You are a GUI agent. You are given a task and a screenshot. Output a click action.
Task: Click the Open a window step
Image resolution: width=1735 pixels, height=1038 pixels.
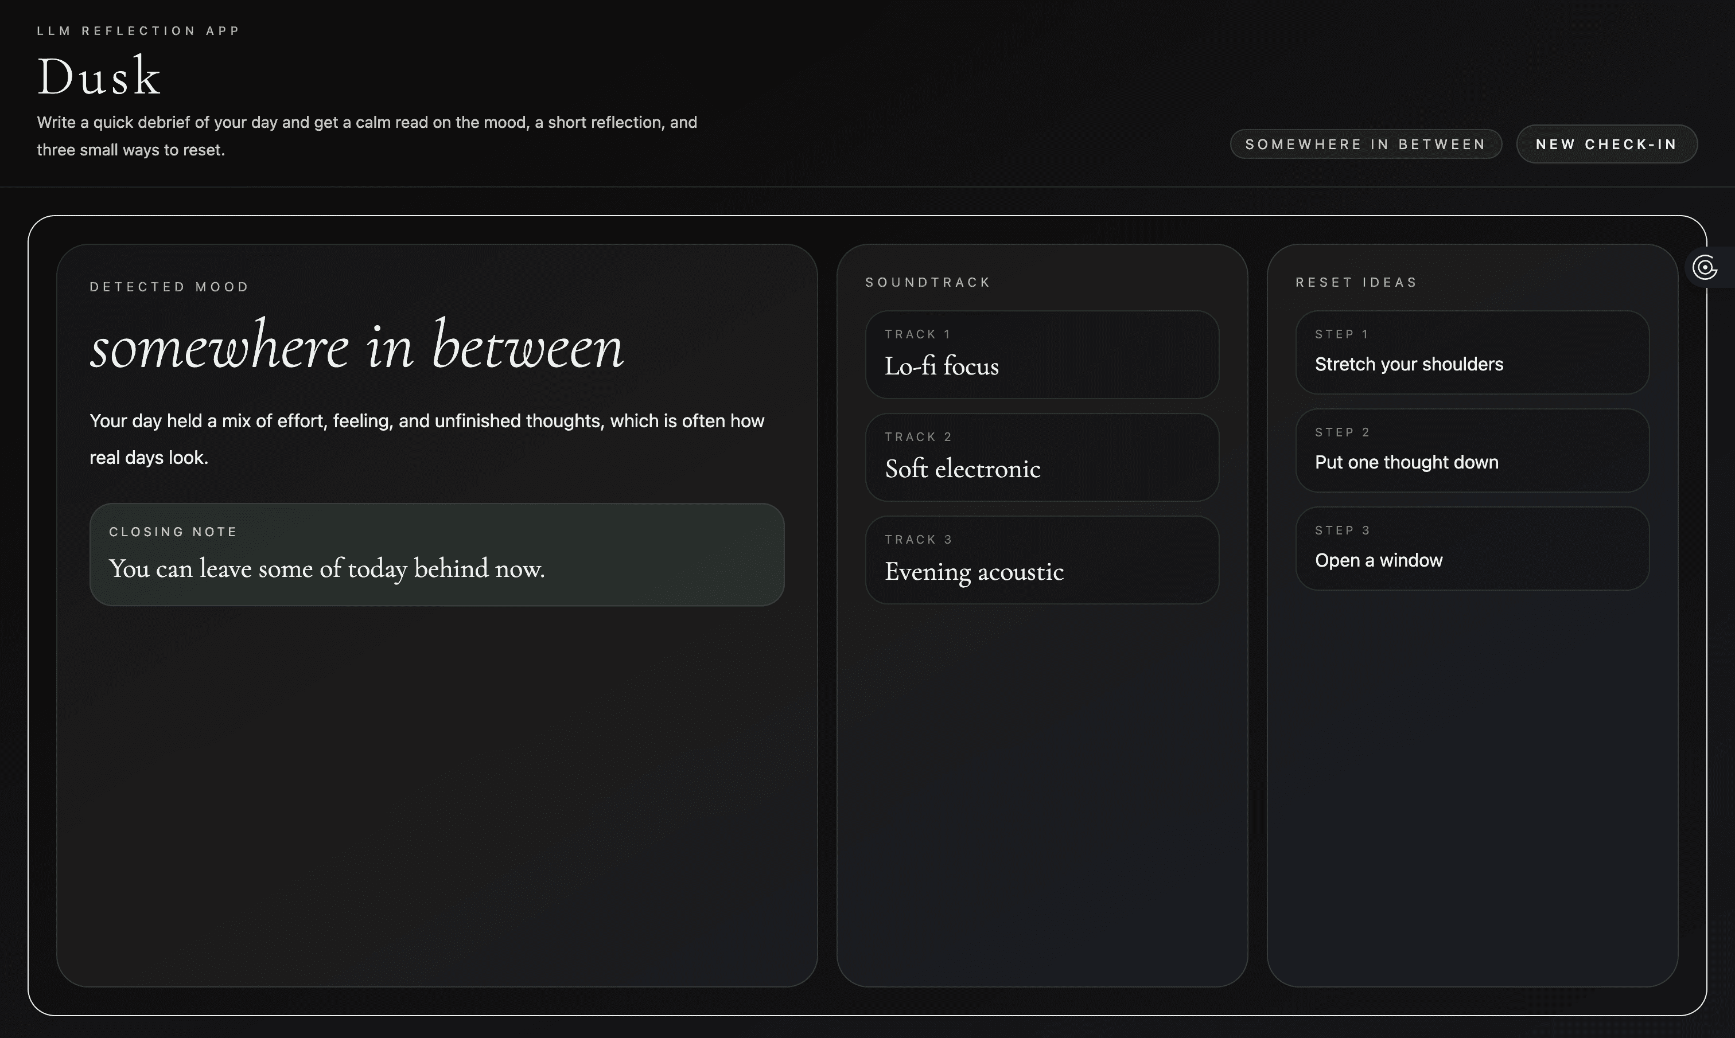(x=1471, y=548)
